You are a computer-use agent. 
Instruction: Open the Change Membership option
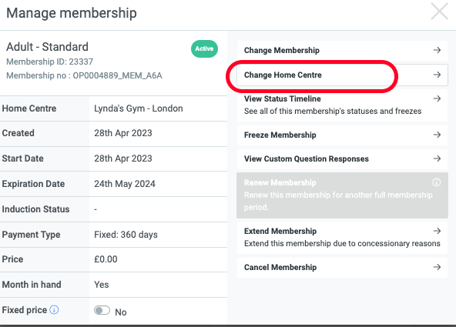(342, 50)
